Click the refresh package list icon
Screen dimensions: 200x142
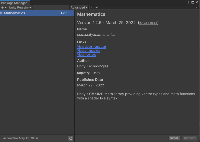(x=71, y=138)
